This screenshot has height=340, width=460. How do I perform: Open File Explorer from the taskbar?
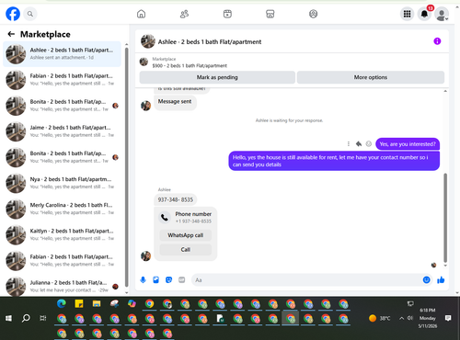click(x=97, y=303)
